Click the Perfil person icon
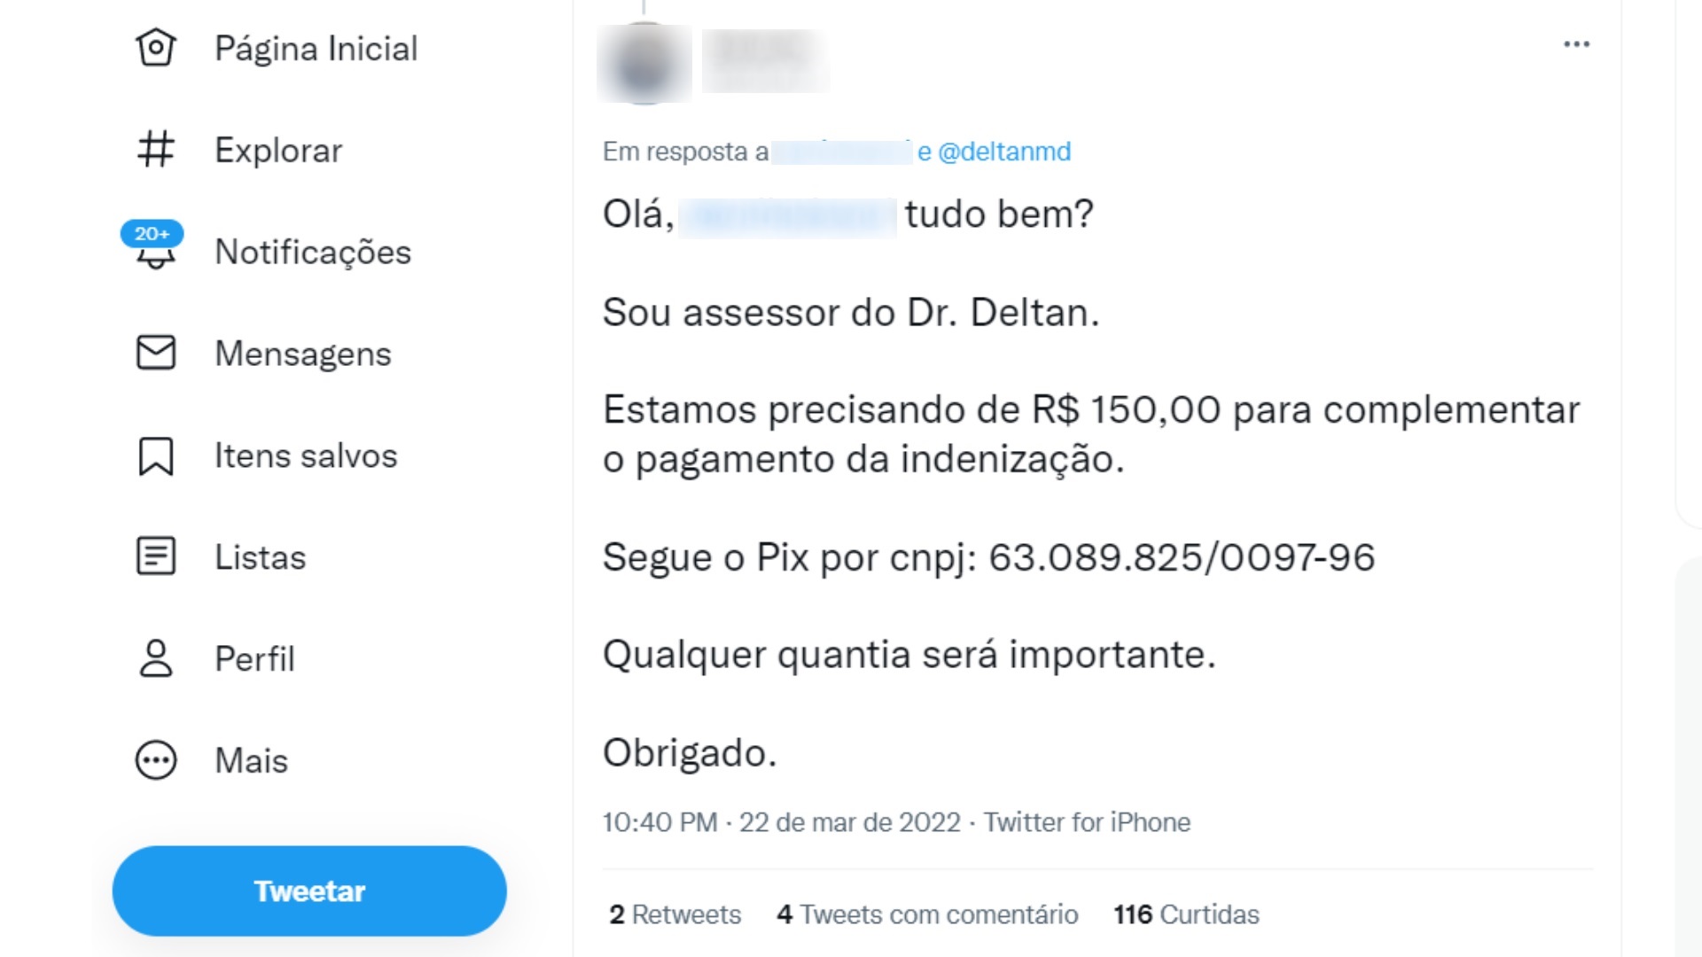The height and width of the screenshot is (957, 1702). point(156,658)
